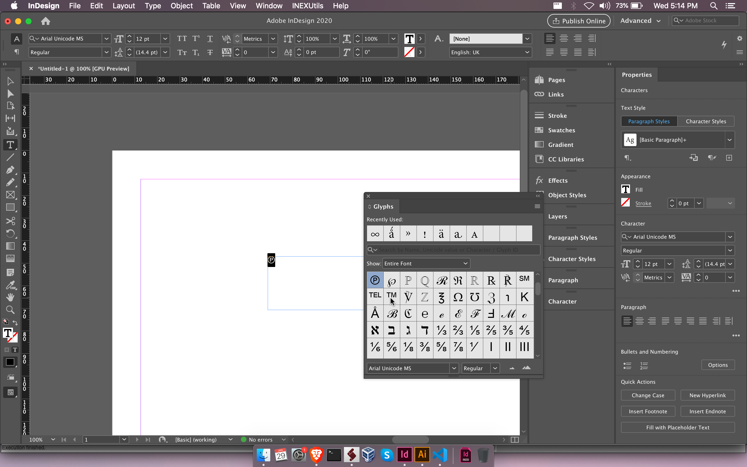The width and height of the screenshot is (747, 467).
Task: Open the Show: Entire Font dropdown
Action: point(426,263)
